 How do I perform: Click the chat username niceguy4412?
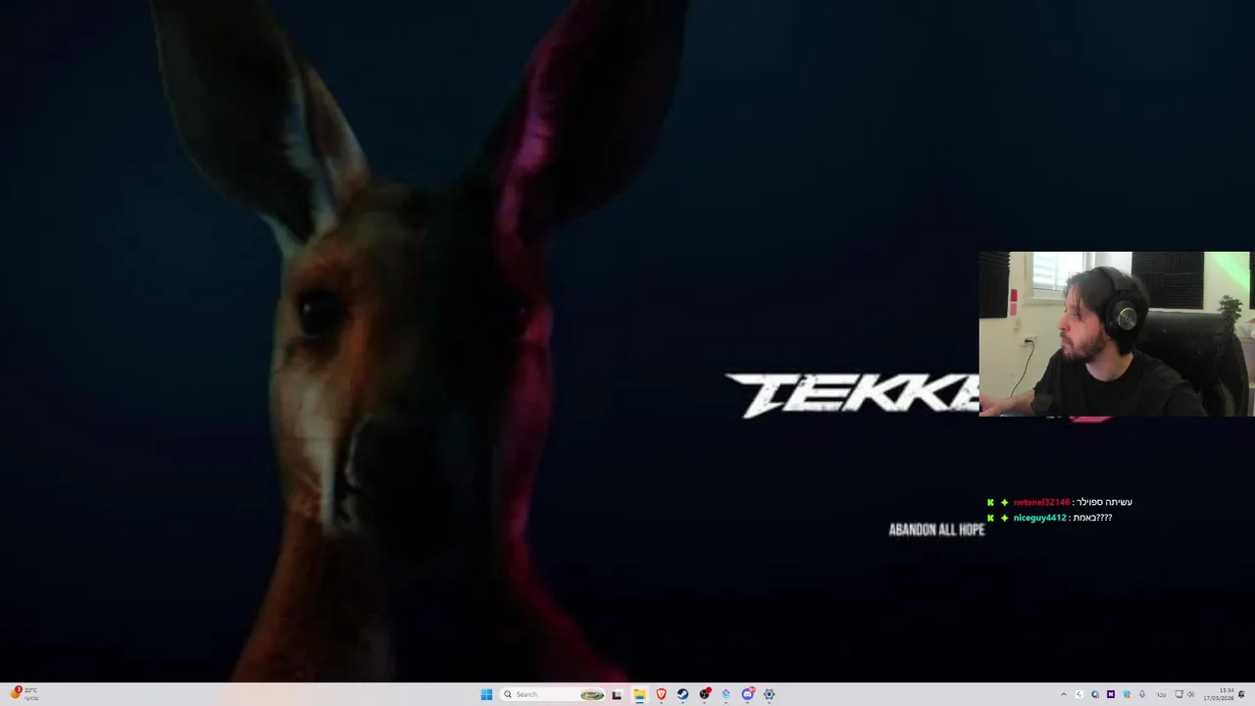[1039, 518]
